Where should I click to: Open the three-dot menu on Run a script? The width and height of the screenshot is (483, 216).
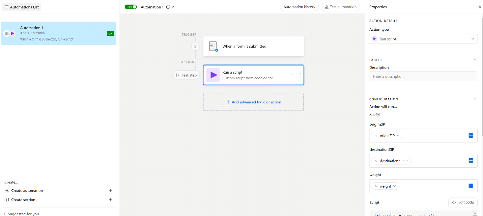click(291, 75)
